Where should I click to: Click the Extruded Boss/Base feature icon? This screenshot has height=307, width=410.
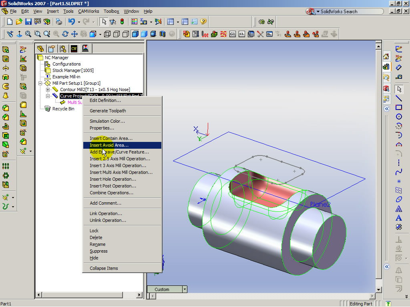[x=6, y=50]
